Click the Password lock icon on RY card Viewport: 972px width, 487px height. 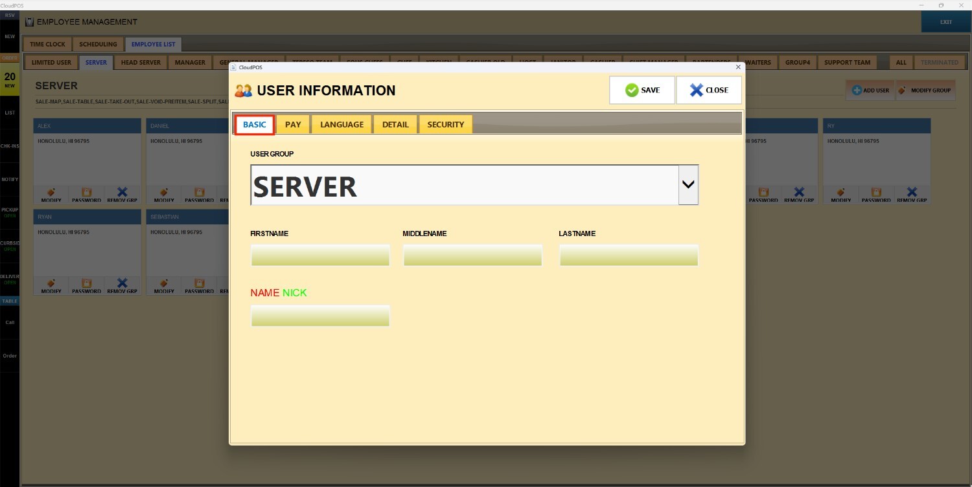coord(877,192)
